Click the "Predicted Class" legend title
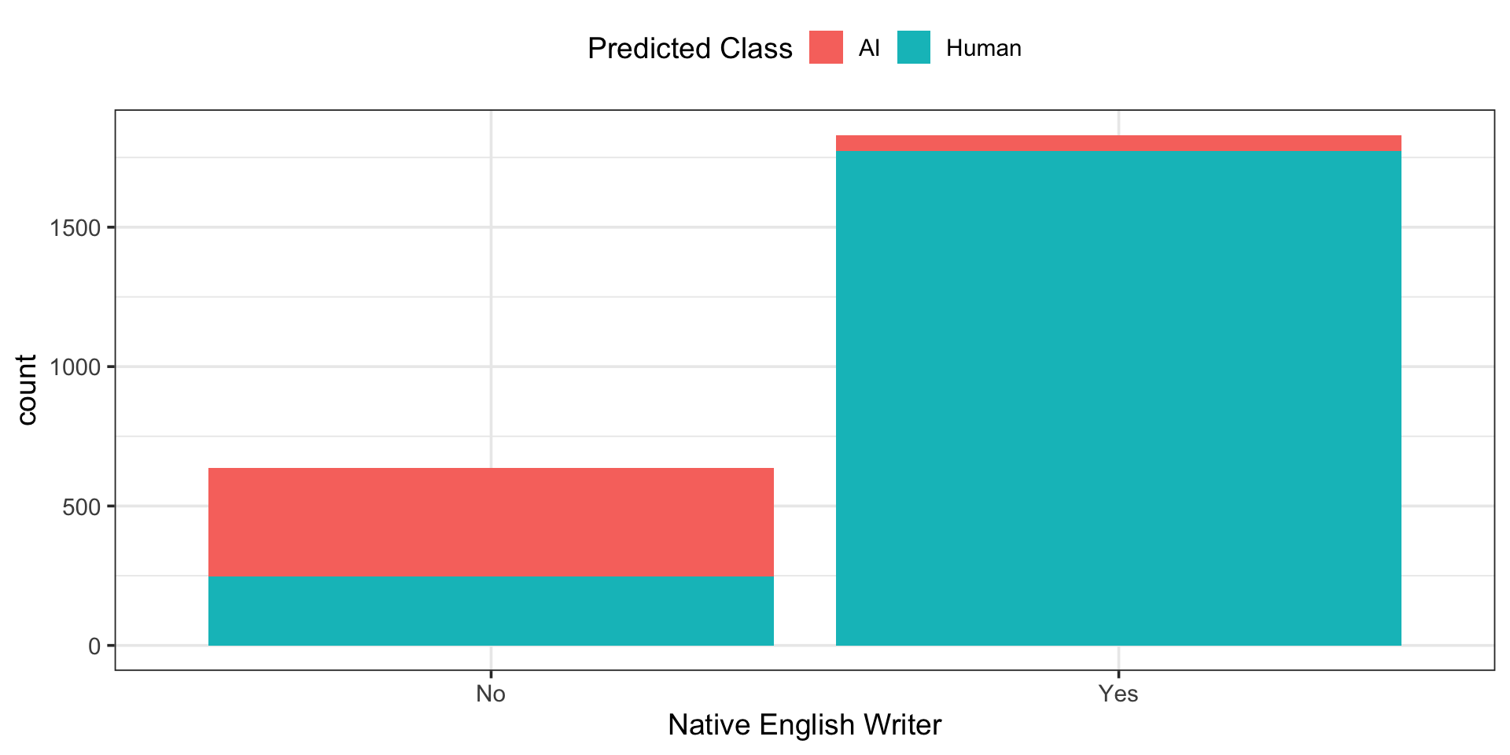This screenshot has width=1510, height=755. click(690, 49)
